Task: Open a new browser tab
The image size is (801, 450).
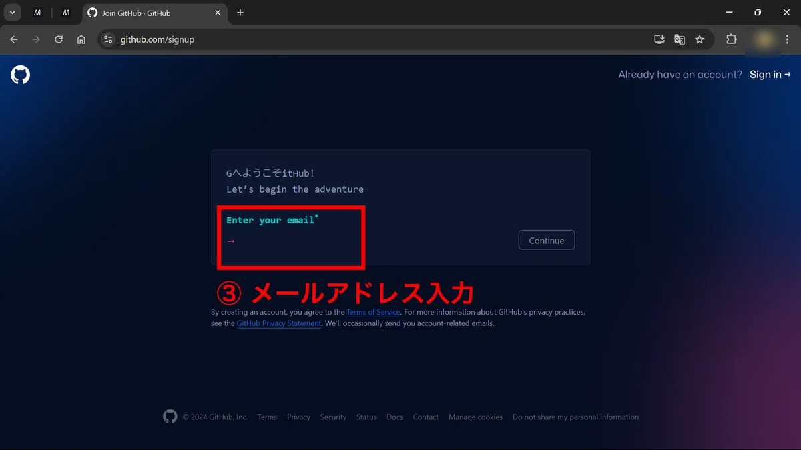Action: [240, 13]
